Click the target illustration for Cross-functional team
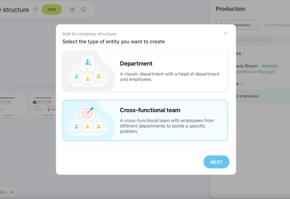Viewport: 290px width, 199px height. coord(87,113)
